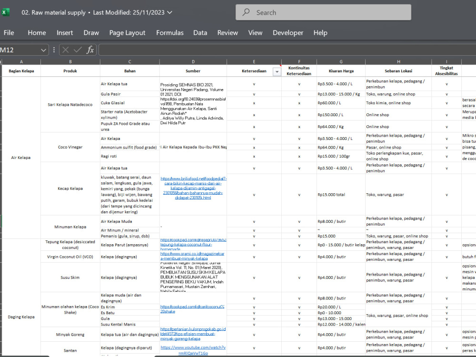Switch to the Formulas tab
Viewport: 476px width, 357px height.
pyautogui.click(x=170, y=32)
